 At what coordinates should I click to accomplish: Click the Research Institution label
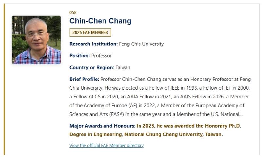94,44
